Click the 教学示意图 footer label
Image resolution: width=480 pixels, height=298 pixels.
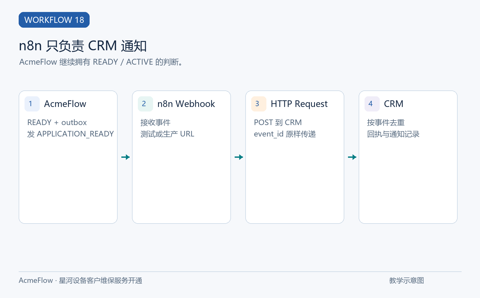406,280
